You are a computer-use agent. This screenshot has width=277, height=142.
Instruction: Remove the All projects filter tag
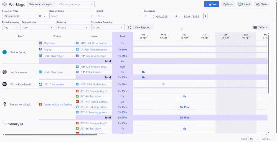[18, 16]
